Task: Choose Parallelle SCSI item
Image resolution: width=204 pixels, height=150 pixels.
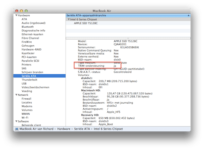Action: pyautogui.click(x=30, y=61)
